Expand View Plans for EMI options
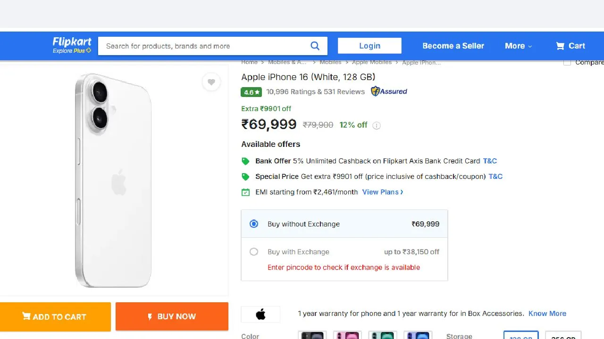604x339 pixels. 382,192
